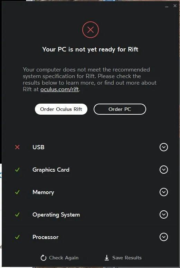The width and height of the screenshot is (180, 268).
Task: Click the green checkmark beside Processor
Action: [17, 237]
